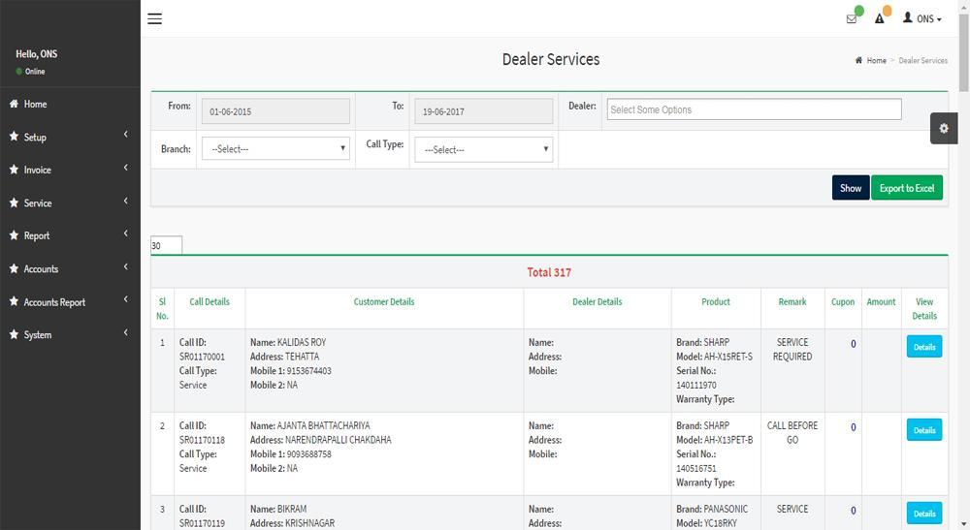Click the user profile icon beside ONS
Image resolution: width=970 pixels, height=530 pixels.
click(908, 17)
